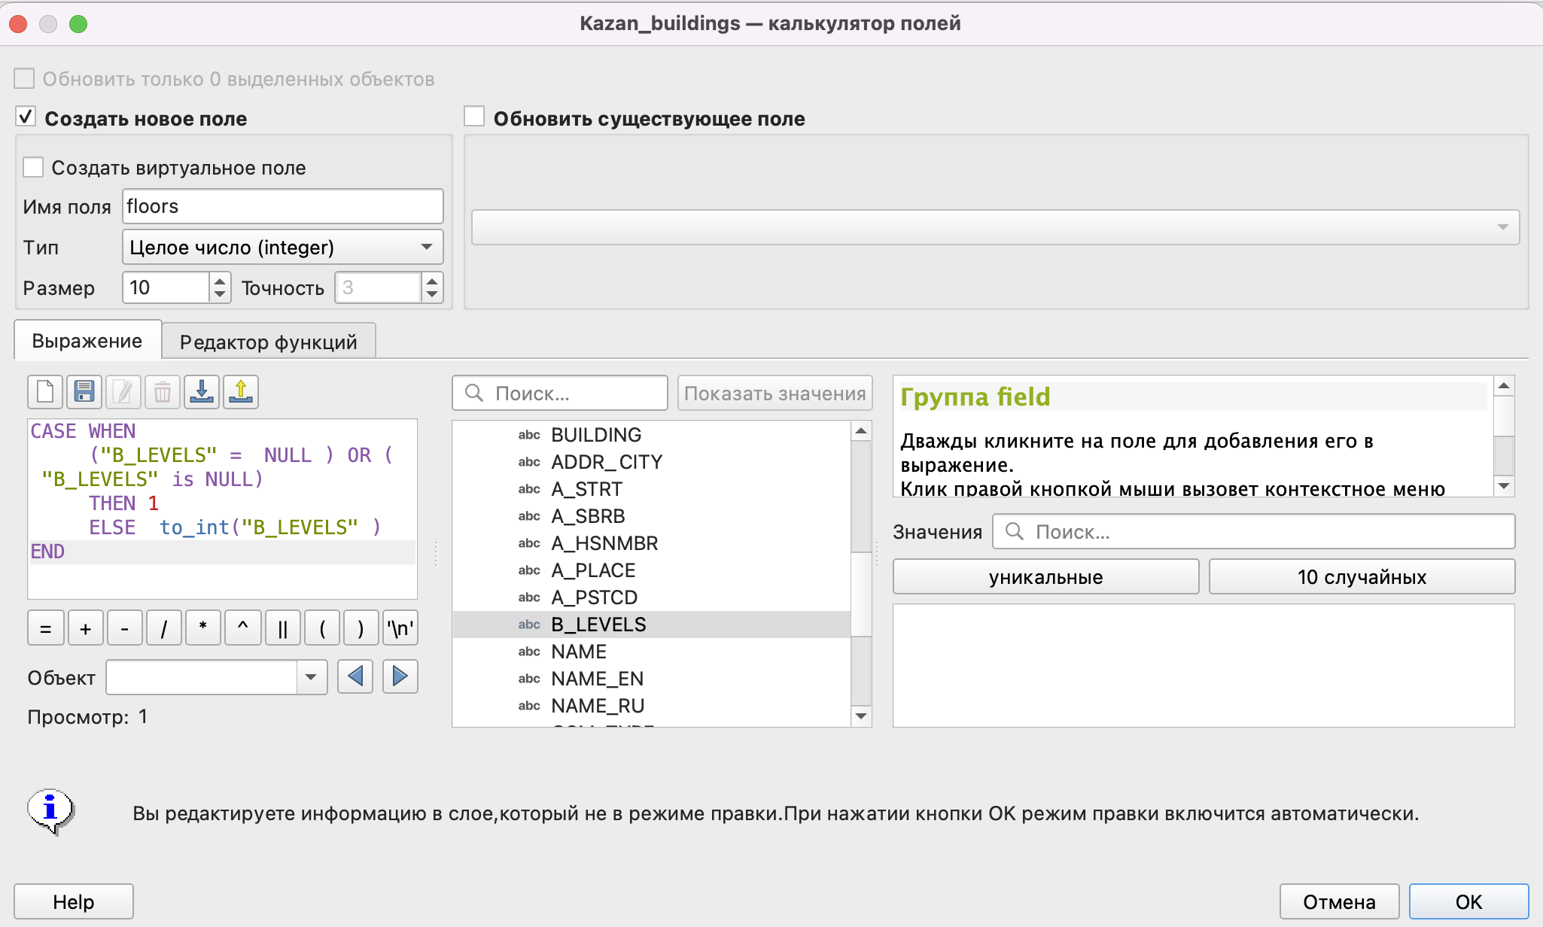This screenshot has height=927, width=1543.
Task: Select the NAME_EN field in the list
Action: 597,679
